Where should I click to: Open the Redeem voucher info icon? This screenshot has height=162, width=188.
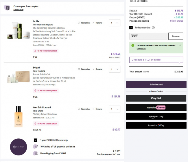(153, 28)
